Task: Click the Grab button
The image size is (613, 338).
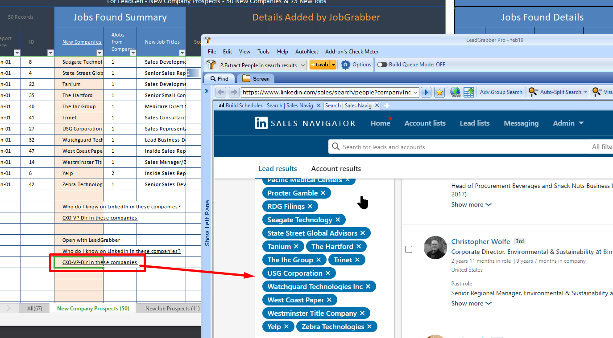Action: [320, 65]
